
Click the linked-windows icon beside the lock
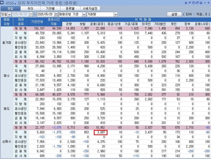tap(197, 3)
